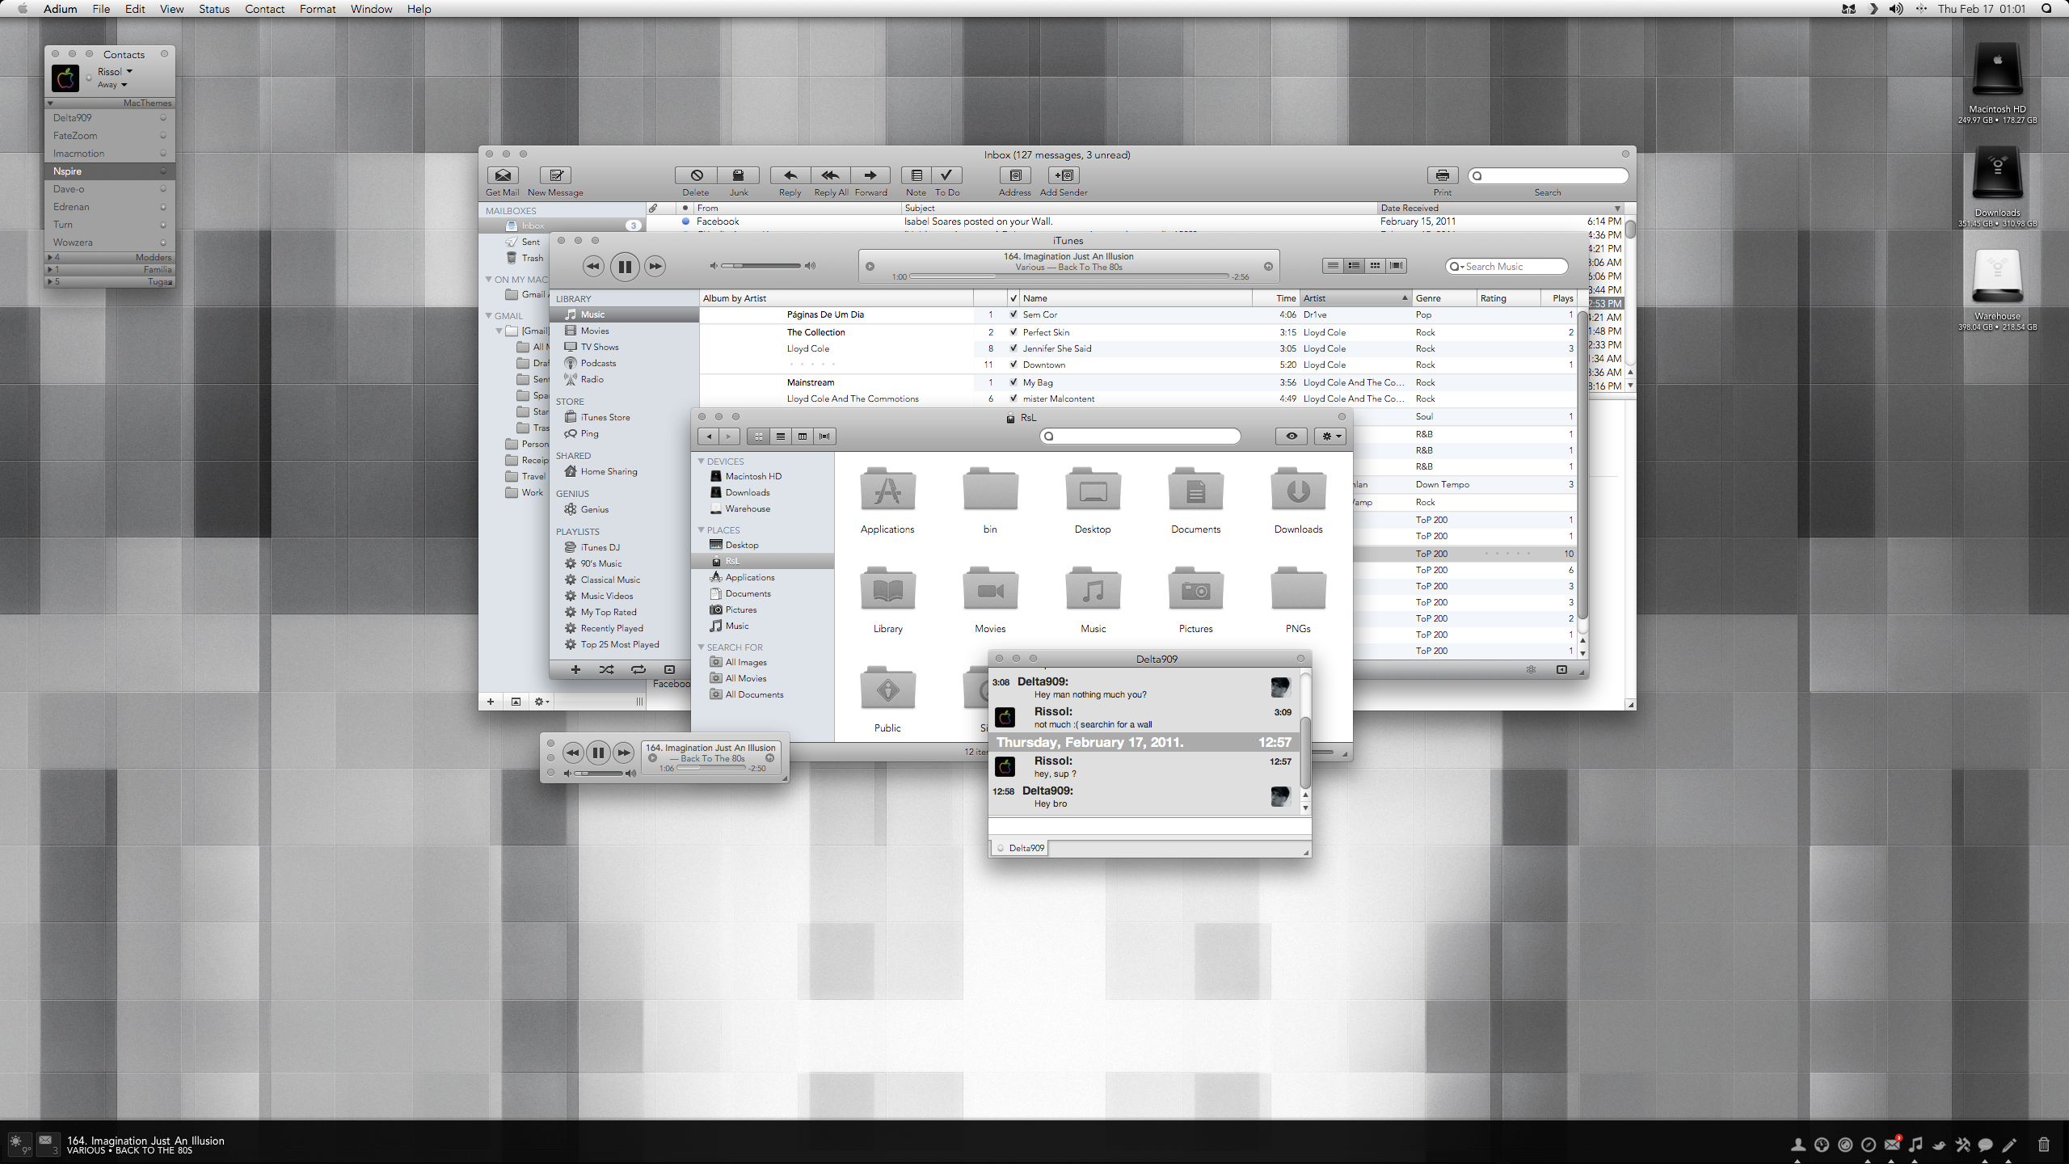Click the Add Sender icon in Mail toolbar
Image resolution: width=2069 pixels, height=1164 pixels.
coord(1064,175)
